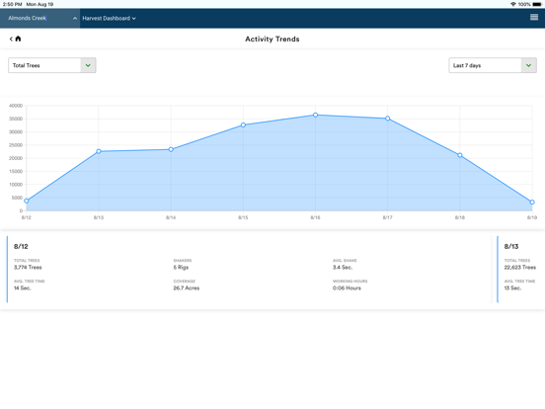Click the Activity Trends page title
The image size is (545, 409).
click(x=272, y=39)
